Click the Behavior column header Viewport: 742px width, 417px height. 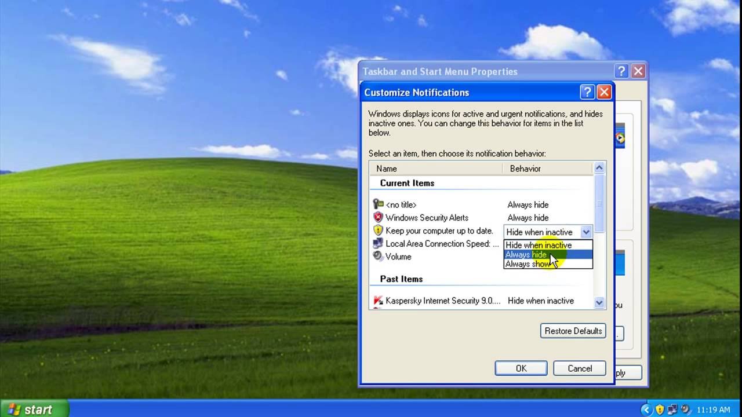(548, 169)
